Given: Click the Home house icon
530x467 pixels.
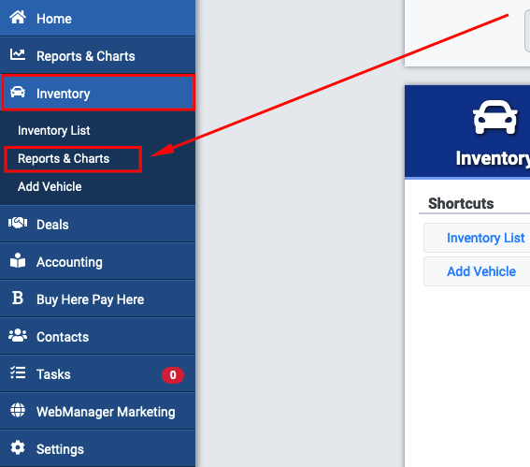Looking at the screenshot, I should click(18, 17).
